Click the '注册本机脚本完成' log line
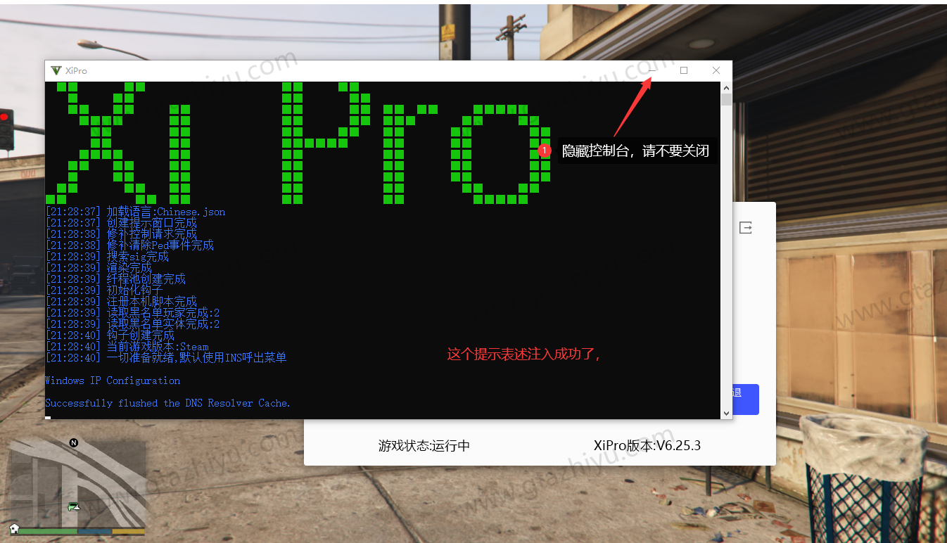The width and height of the screenshot is (947, 543). click(x=121, y=302)
